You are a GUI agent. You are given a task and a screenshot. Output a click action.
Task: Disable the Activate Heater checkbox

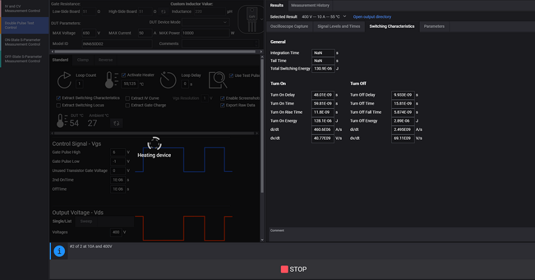pyautogui.click(x=124, y=75)
